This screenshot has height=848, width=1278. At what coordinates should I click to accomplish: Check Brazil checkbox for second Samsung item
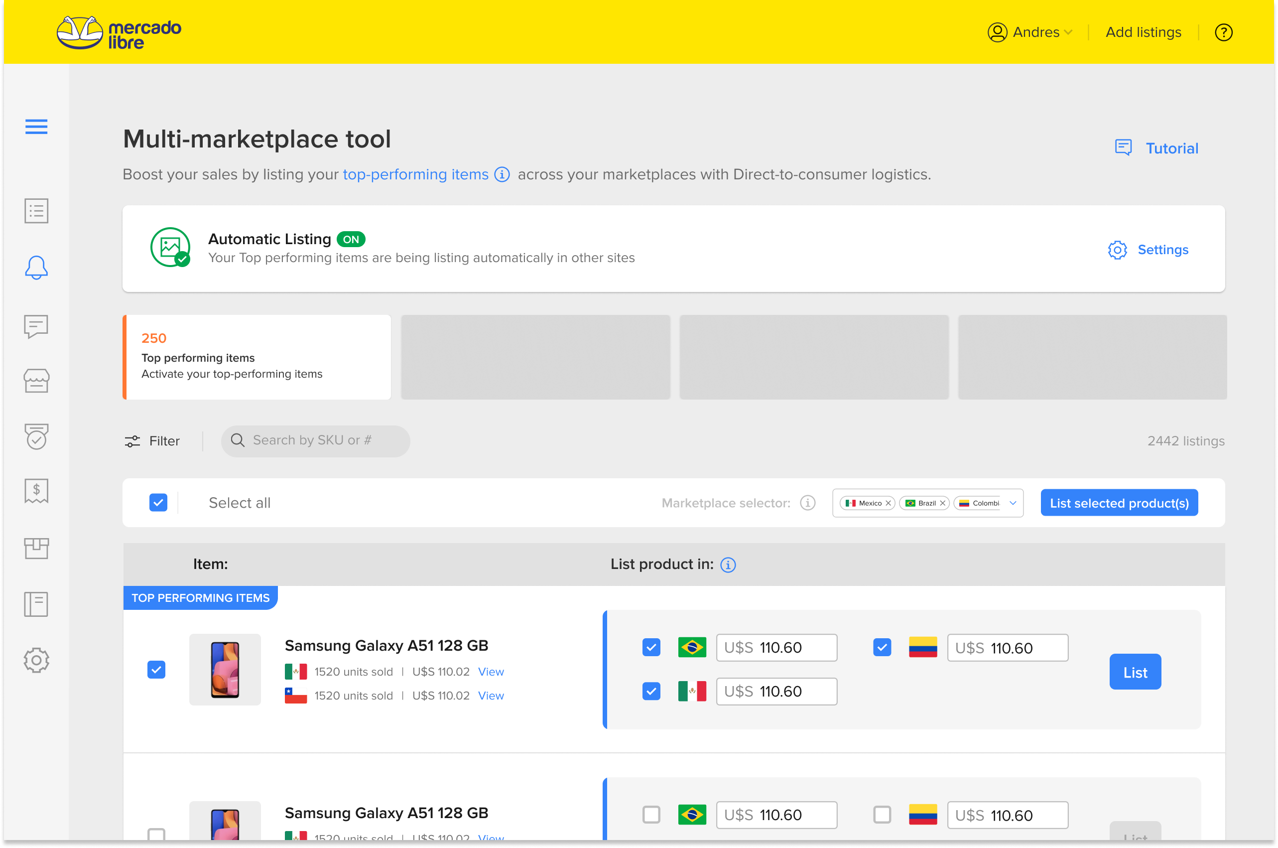pyautogui.click(x=651, y=815)
